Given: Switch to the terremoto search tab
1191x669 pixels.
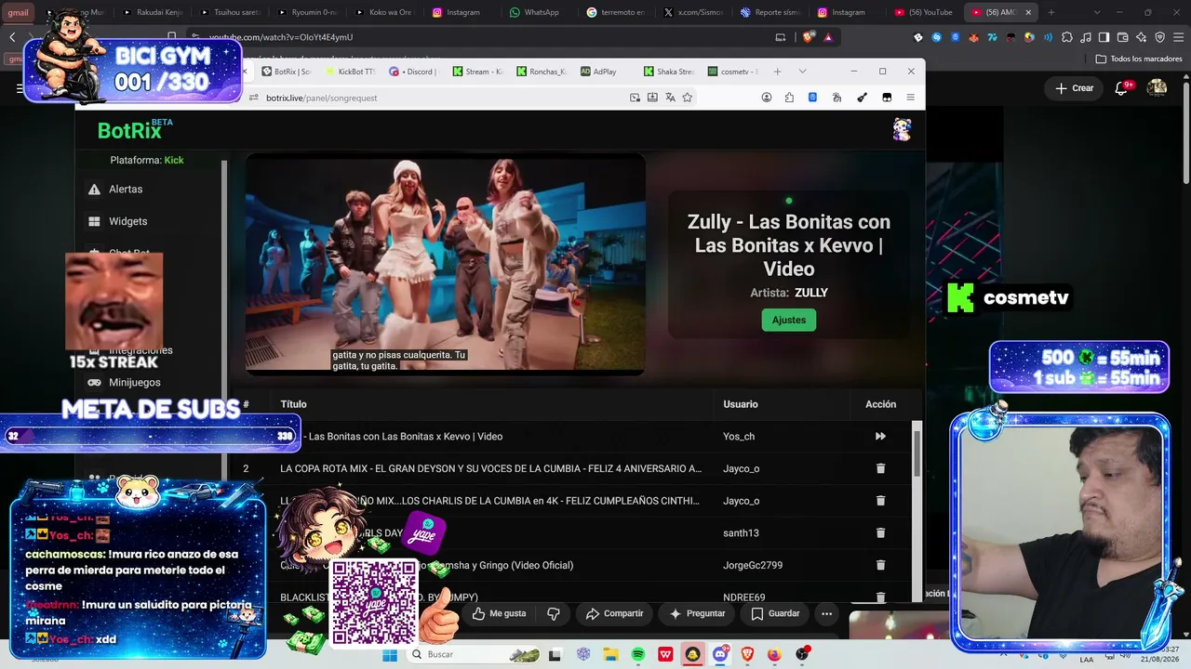Looking at the screenshot, I should point(614,12).
